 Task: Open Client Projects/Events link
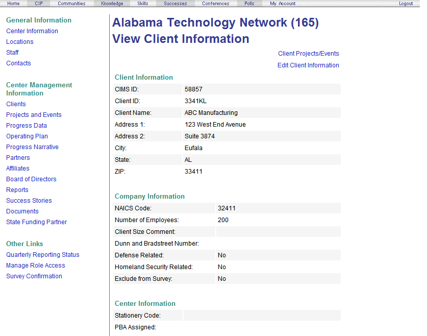point(308,54)
